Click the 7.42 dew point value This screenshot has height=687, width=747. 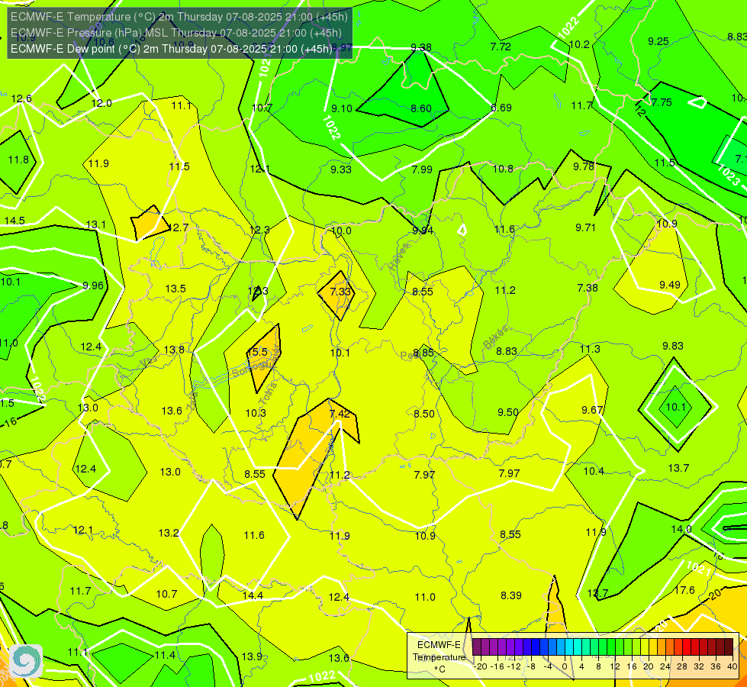(x=340, y=413)
